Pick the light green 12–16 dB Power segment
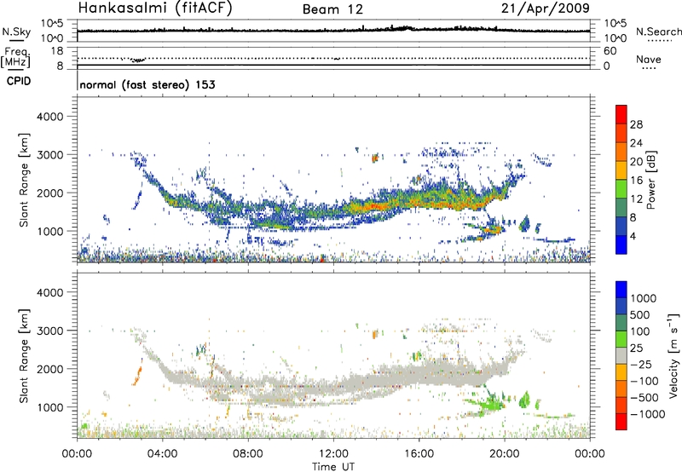 click(621, 189)
